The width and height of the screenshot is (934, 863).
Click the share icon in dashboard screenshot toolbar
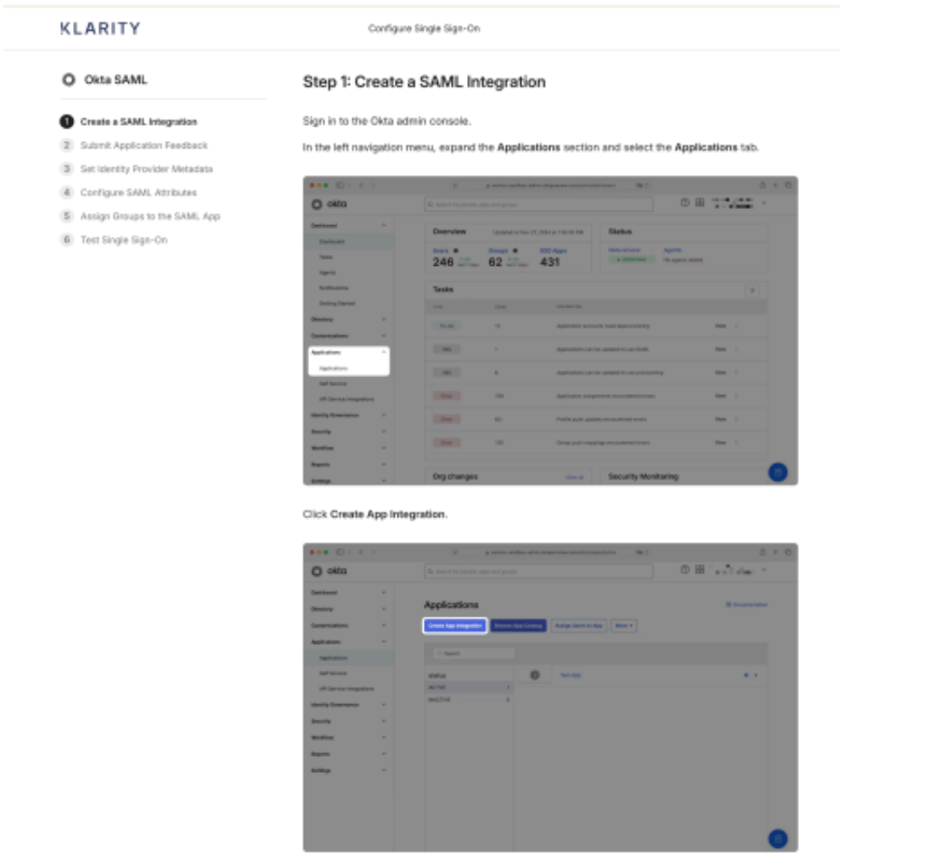(x=762, y=185)
